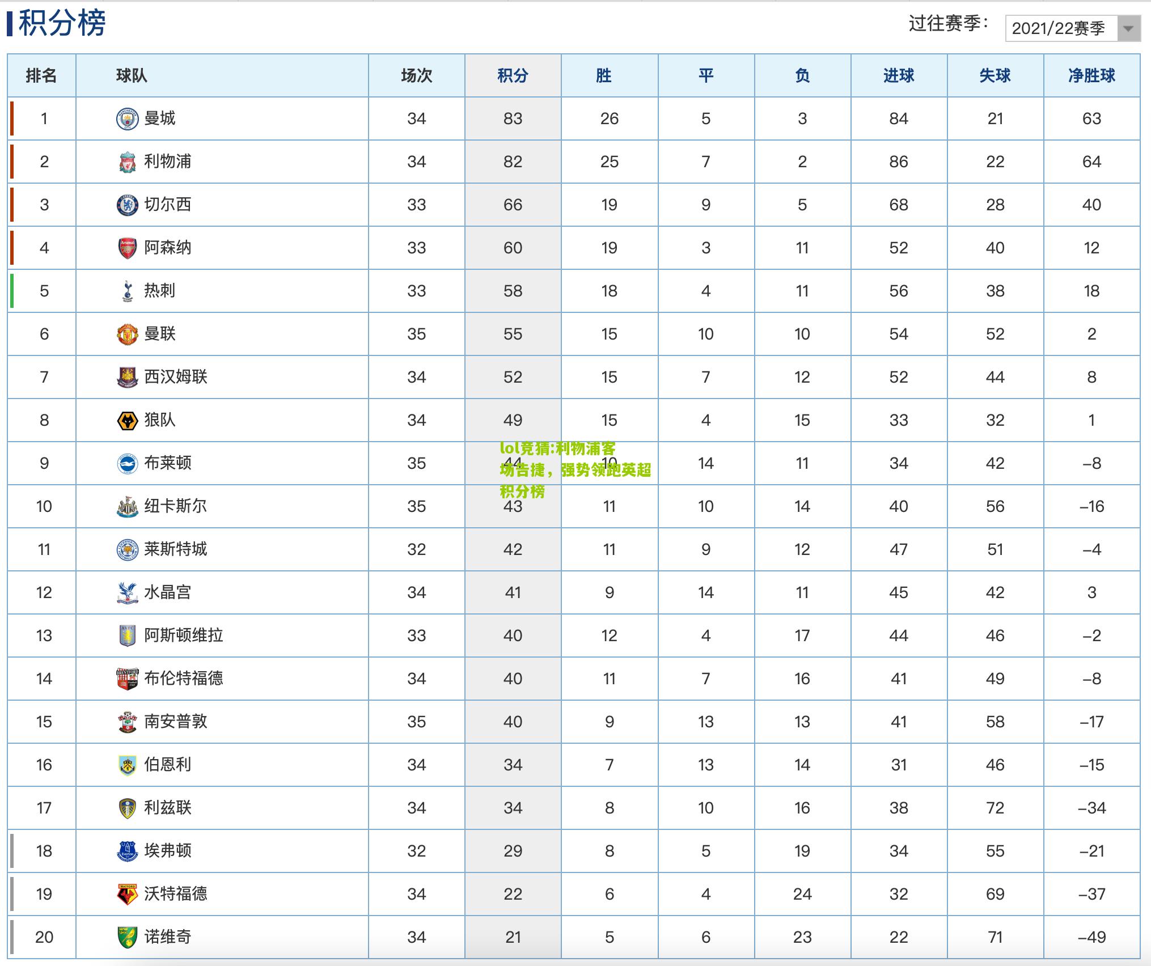Open the 利兹联 team name link

[168, 808]
